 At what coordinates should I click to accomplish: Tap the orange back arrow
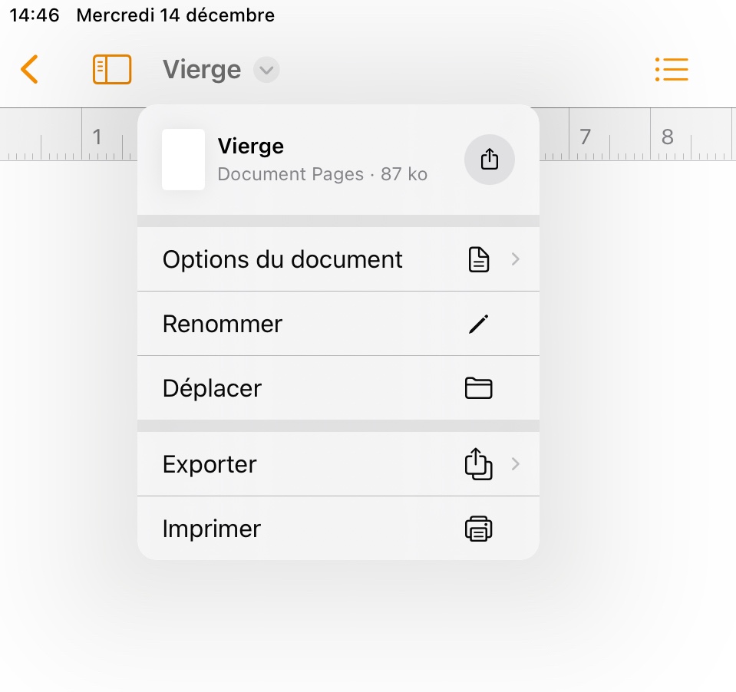(29, 69)
